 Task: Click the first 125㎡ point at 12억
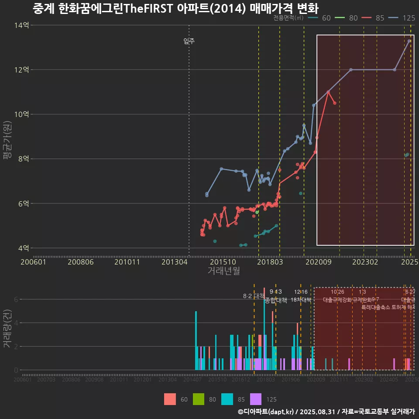coord(351,70)
